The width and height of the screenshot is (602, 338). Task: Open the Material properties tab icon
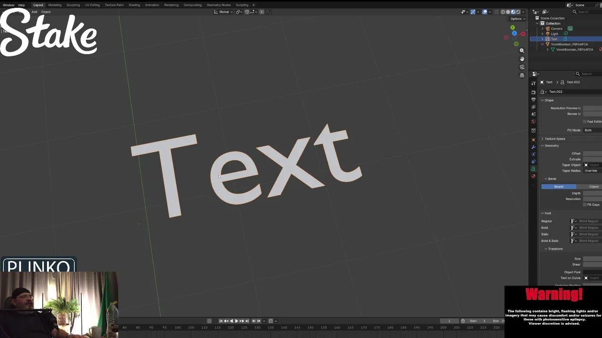pos(533,176)
